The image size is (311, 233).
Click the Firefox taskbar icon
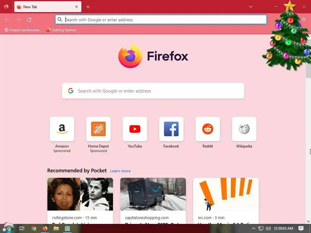(45, 228)
